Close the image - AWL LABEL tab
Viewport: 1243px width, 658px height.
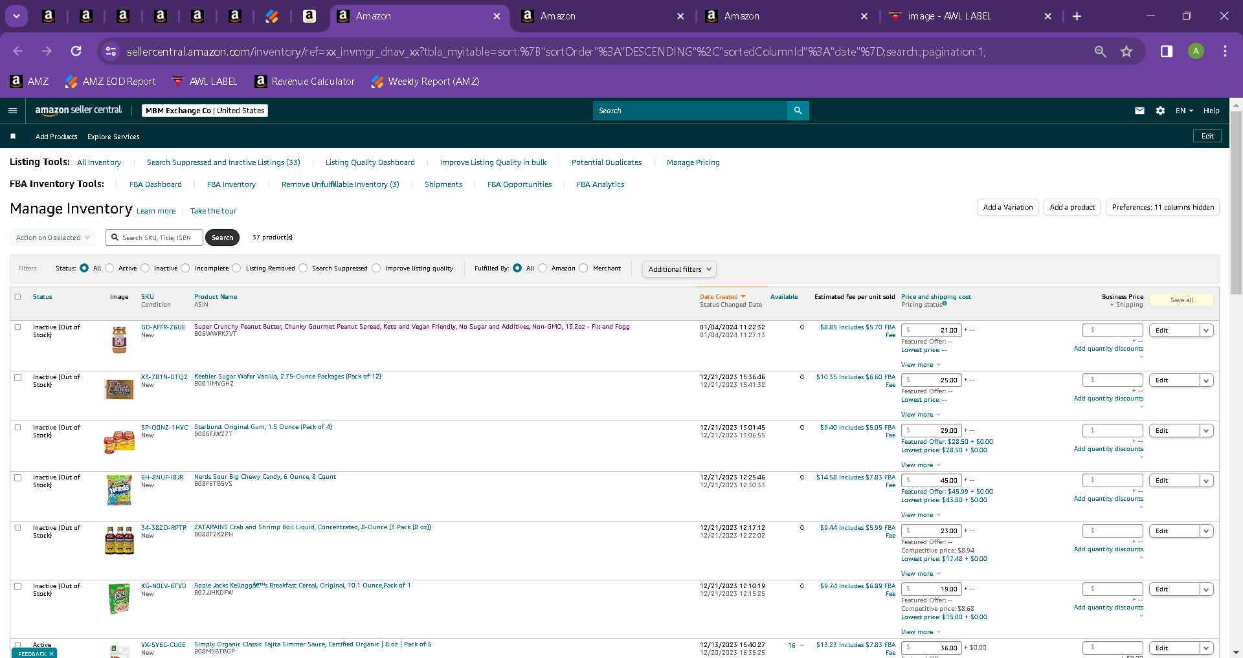point(1048,16)
